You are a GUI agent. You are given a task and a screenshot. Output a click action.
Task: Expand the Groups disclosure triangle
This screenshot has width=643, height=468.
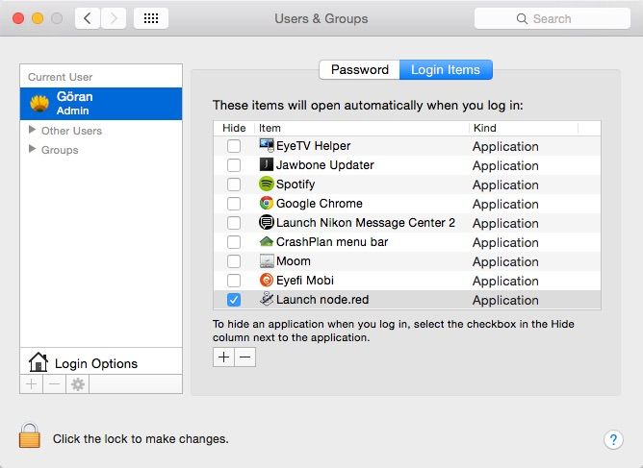[32, 149]
